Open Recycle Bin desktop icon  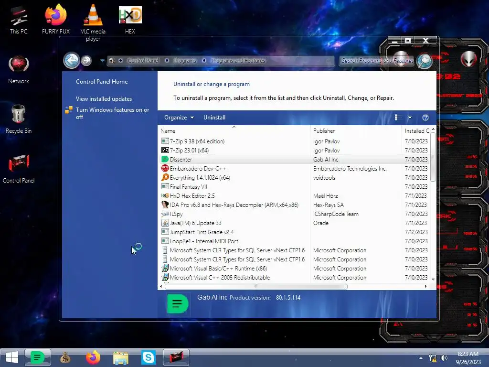(19, 119)
